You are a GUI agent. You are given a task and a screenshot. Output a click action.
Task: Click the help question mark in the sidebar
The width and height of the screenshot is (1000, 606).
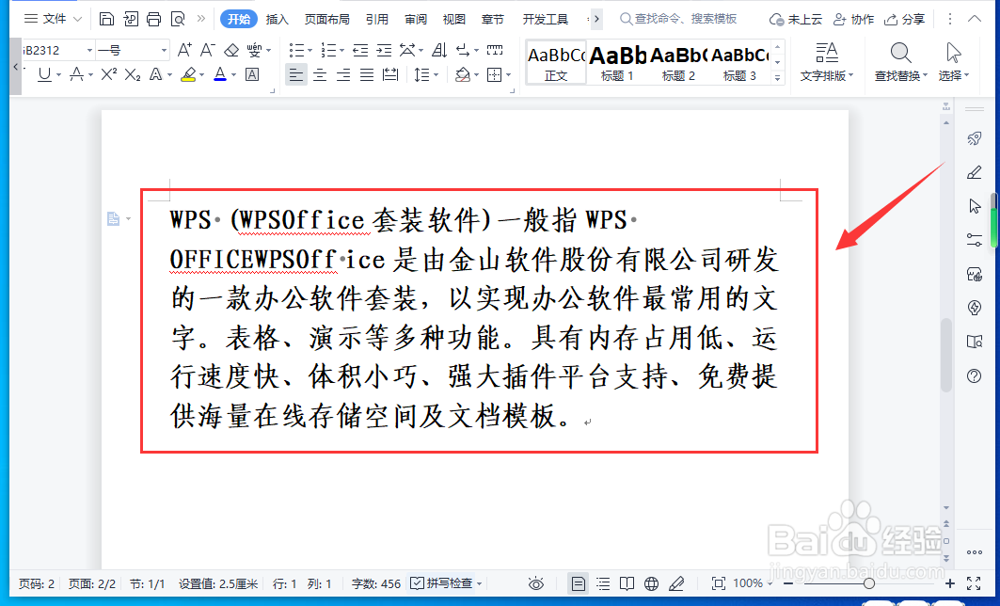pos(975,375)
